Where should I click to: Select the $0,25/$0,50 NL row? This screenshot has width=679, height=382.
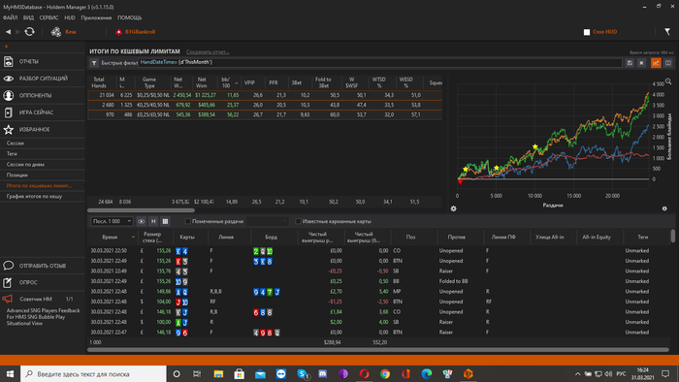click(x=265, y=95)
